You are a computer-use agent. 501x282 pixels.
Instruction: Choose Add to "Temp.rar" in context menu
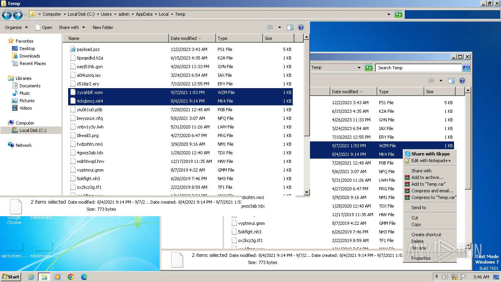pos(430,184)
